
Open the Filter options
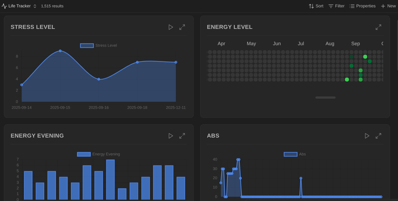[336, 6]
